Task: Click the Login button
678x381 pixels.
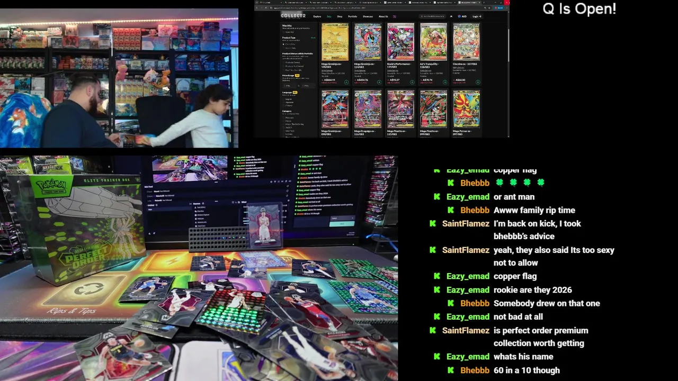Action: pyautogui.click(x=477, y=16)
